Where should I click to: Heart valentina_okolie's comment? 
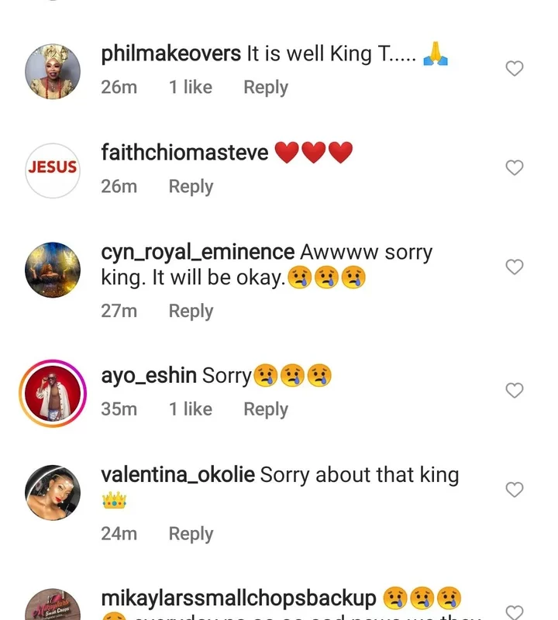tap(515, 490)
